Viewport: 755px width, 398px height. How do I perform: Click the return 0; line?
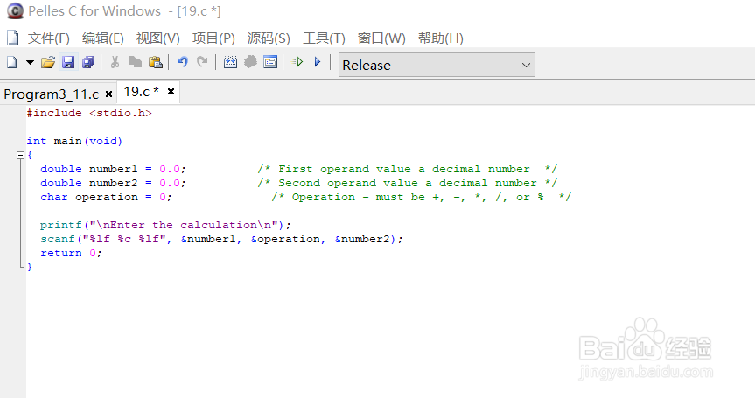tap(71, 253)
